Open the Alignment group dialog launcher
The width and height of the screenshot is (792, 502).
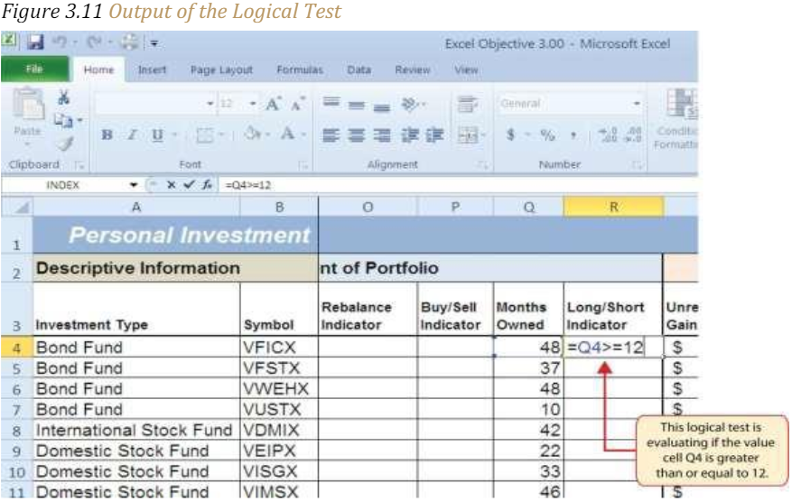(483, 164)
